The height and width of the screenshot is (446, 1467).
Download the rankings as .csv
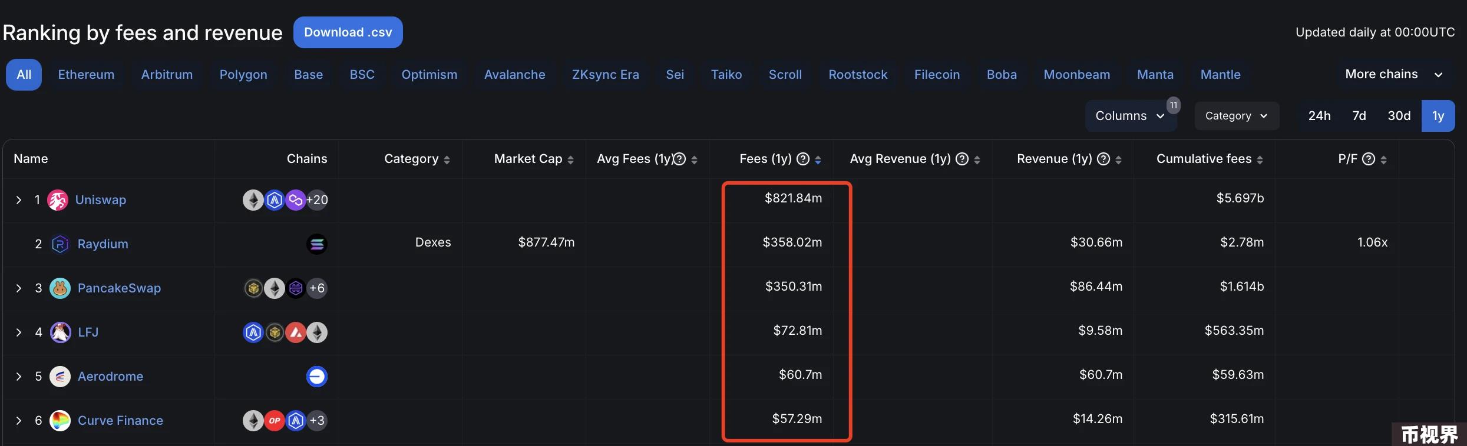(x=348, y=32)
